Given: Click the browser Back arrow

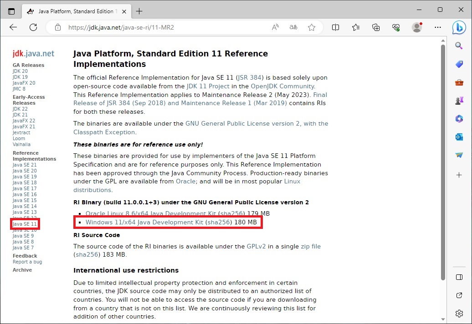Looking at the screenshot, I should point(13,27).
